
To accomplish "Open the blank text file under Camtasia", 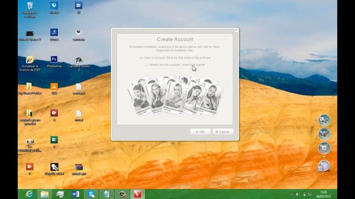I will (79, 88).
